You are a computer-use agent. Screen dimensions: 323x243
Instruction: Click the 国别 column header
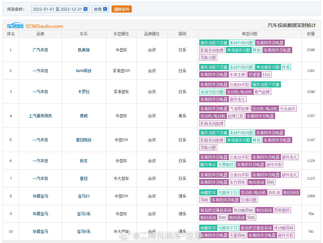182,34
